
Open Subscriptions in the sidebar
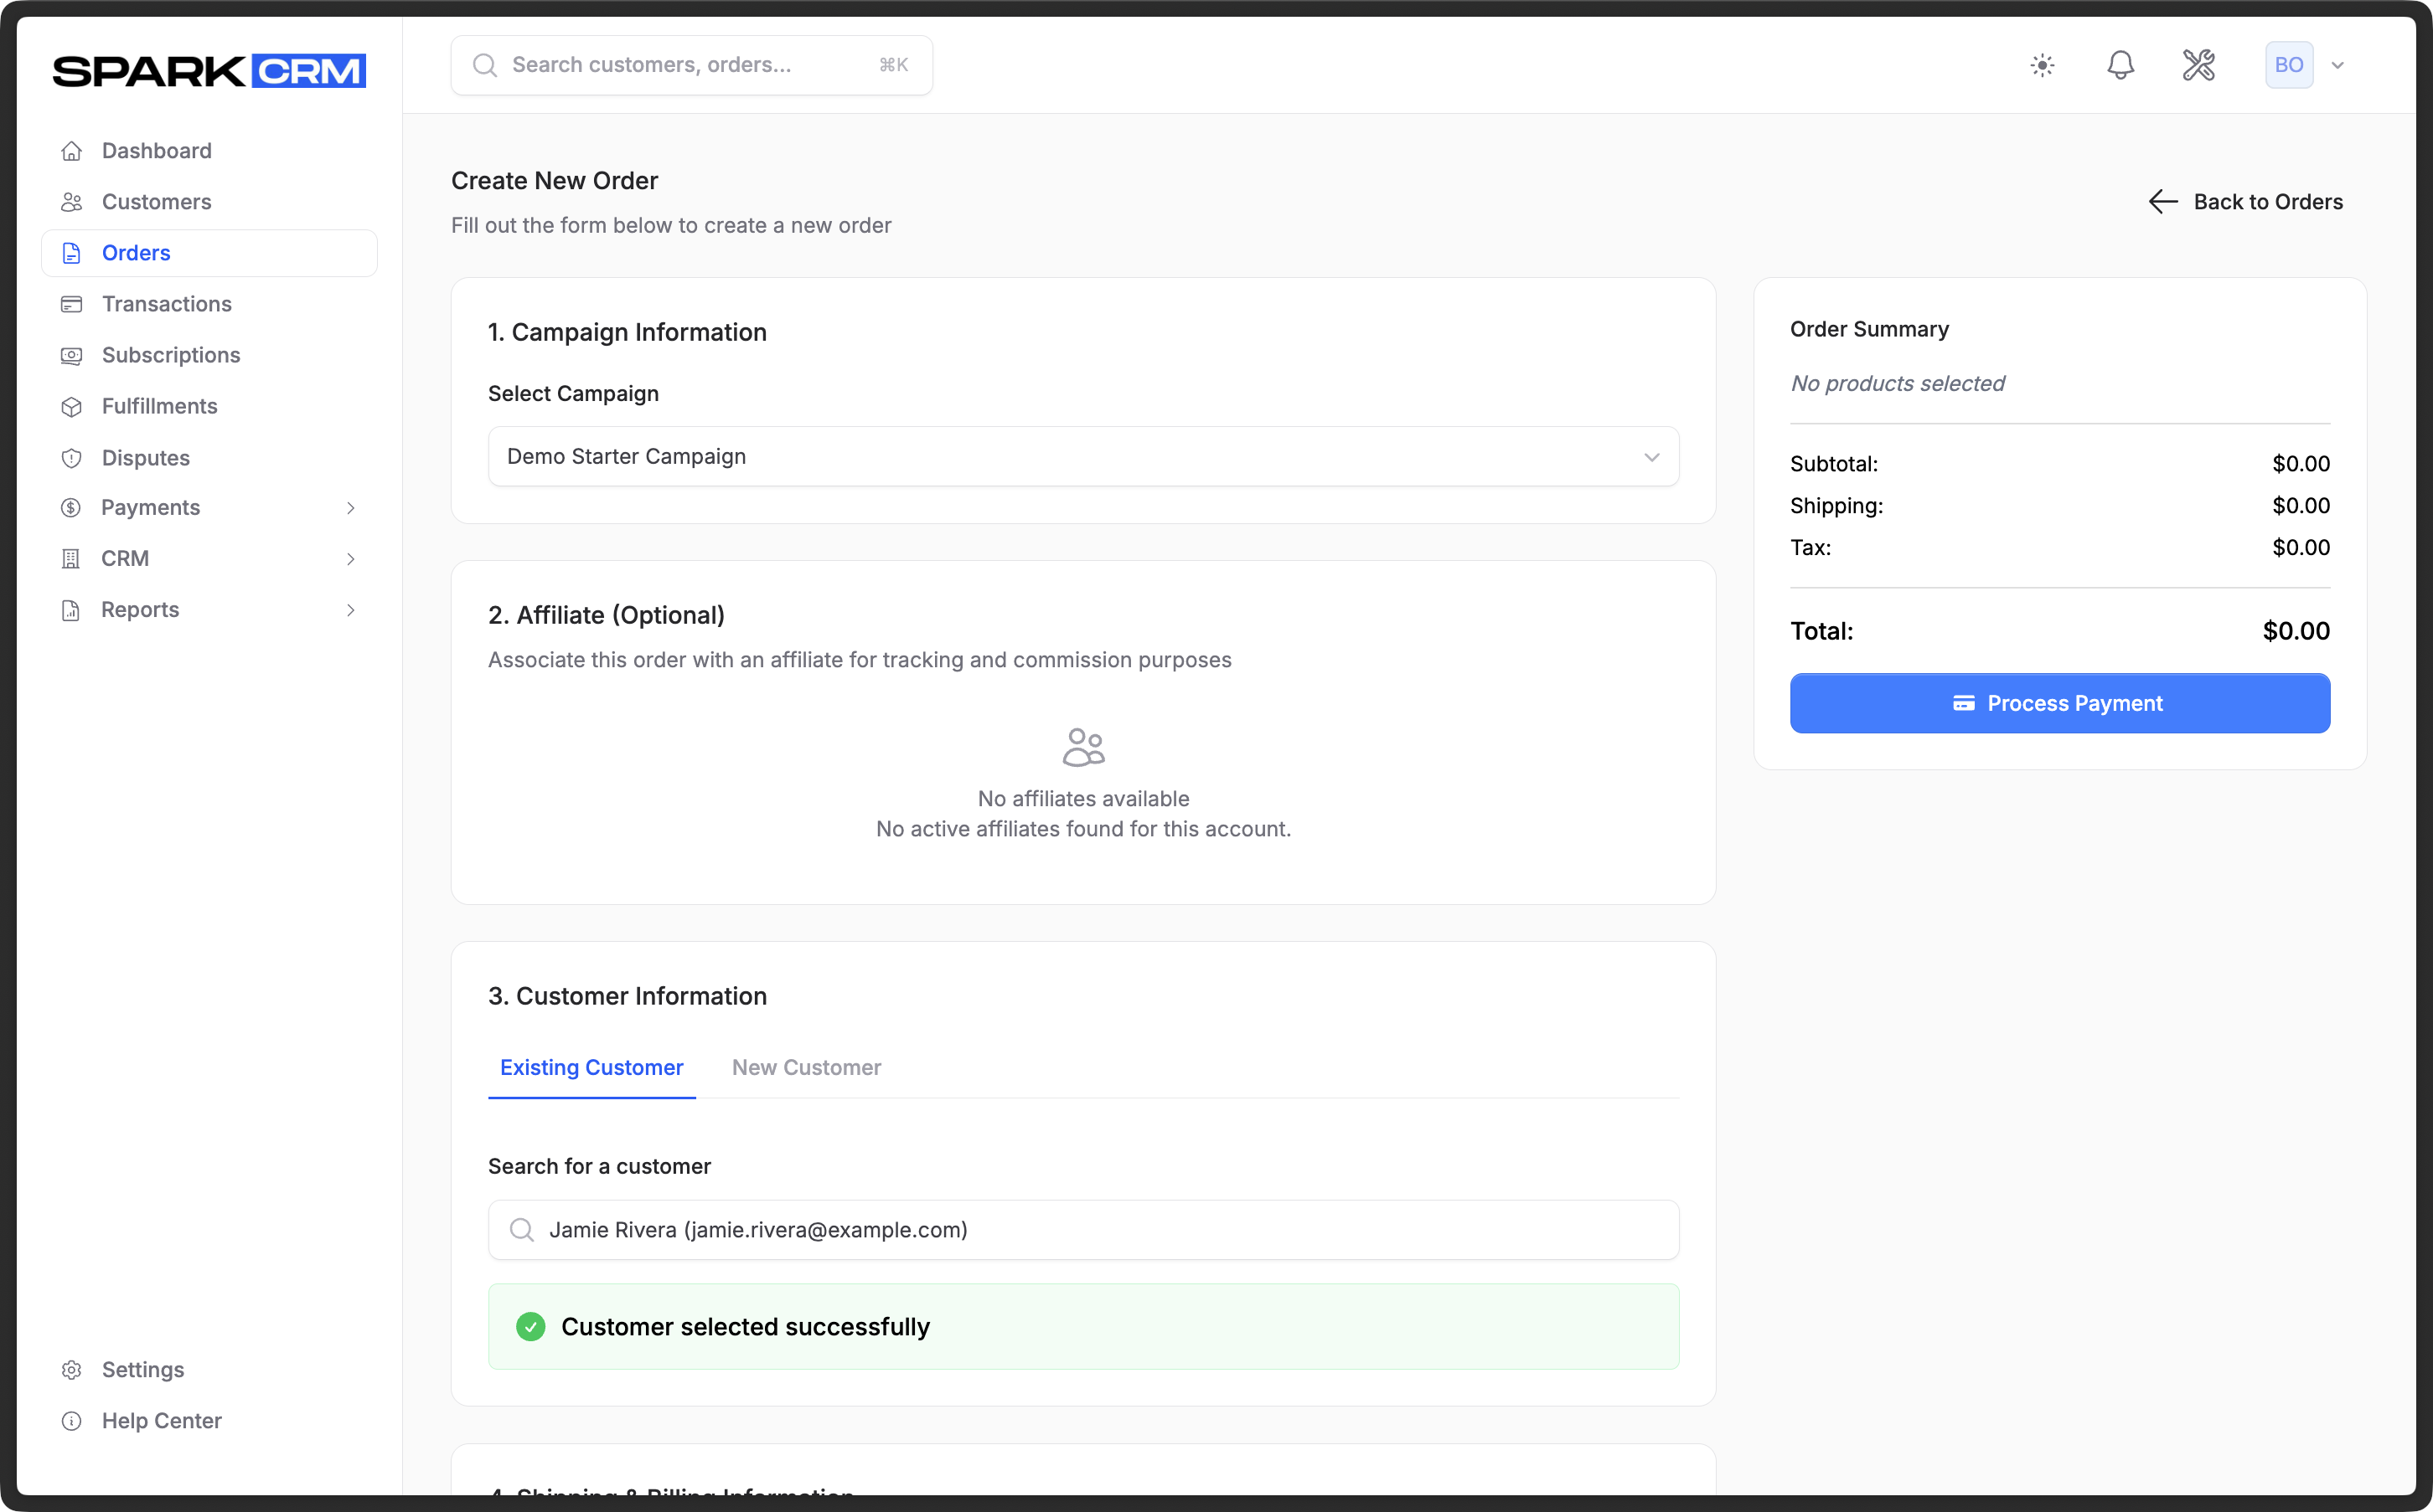pyautogui.click(x=209, y=355)
